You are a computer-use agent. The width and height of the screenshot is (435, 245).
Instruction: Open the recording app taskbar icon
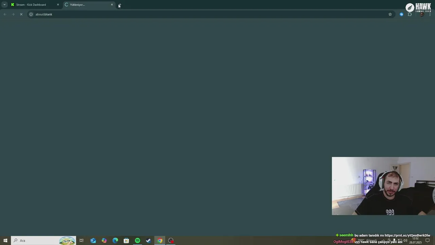pos(171,241)
